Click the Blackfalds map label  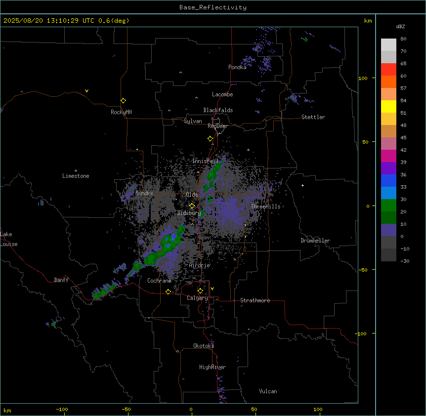(x=218, y=110)
